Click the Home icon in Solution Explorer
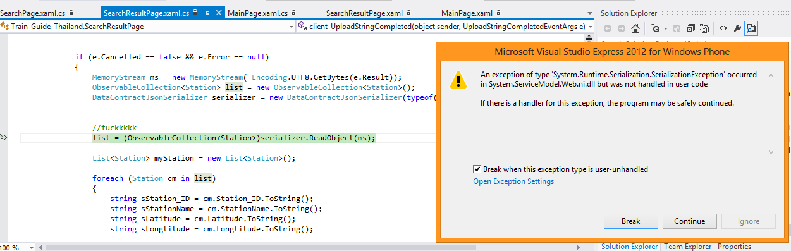The width and height of the screenshot is (791, 251). [x=636, y=28]
